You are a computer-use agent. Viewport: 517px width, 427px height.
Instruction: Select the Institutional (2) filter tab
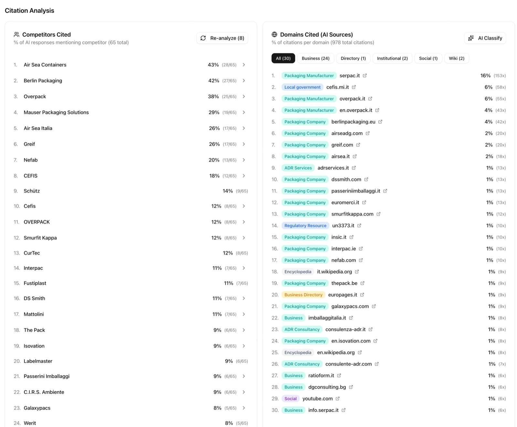tap(392, 58)
